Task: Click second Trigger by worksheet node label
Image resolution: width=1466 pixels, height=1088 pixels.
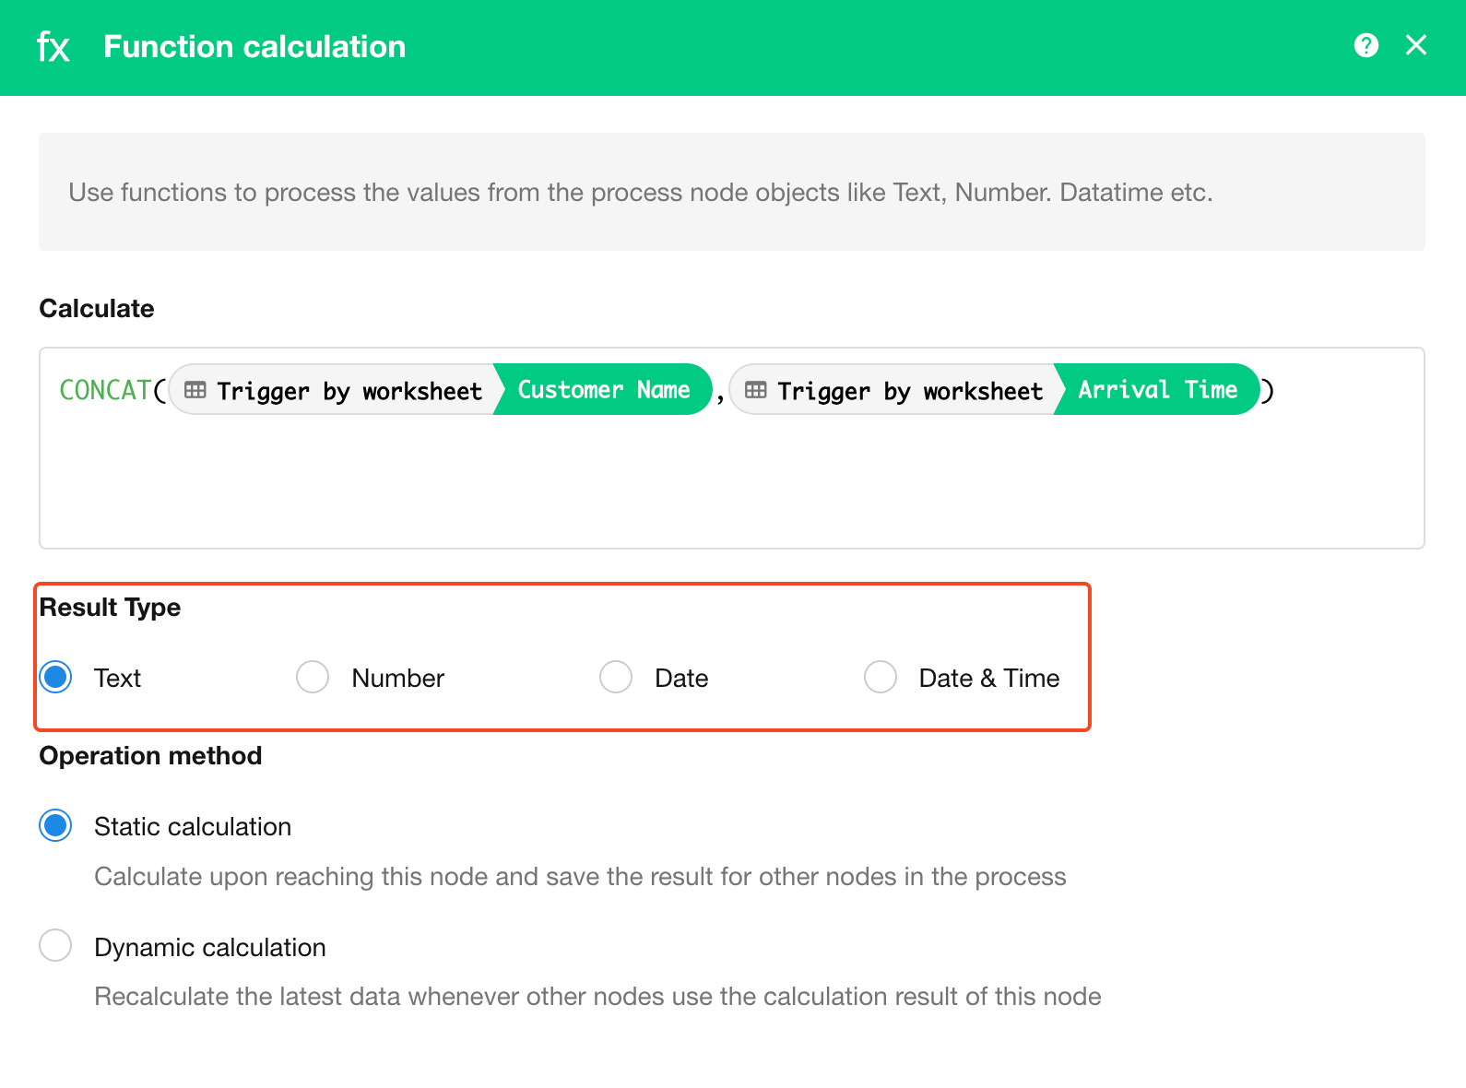Action: (x=910, y=391)
